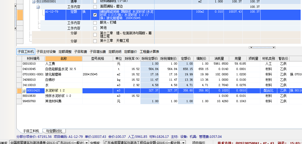Click the 损耗量 column header
The height and width of the screenshot is (144, 302).
(x=253, y=59)
